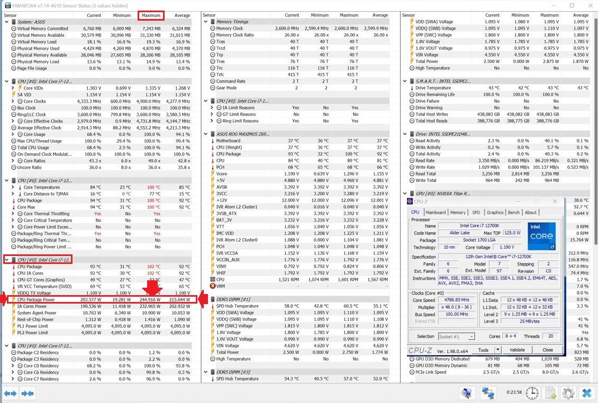Click the CPU-Z title bar app icon
Image resolution: width=598 pixels, height=403 pixels.
[410, 201]
